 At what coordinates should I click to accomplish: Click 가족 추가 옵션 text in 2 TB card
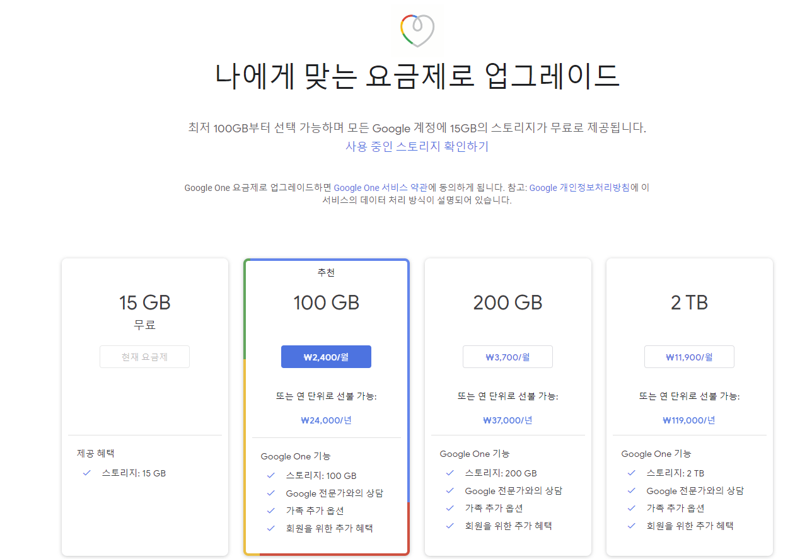(675, 508)
